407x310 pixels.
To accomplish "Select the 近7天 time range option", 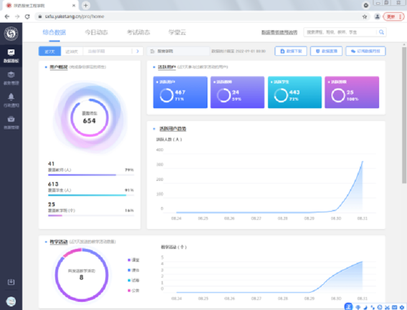I will (50, 51).
